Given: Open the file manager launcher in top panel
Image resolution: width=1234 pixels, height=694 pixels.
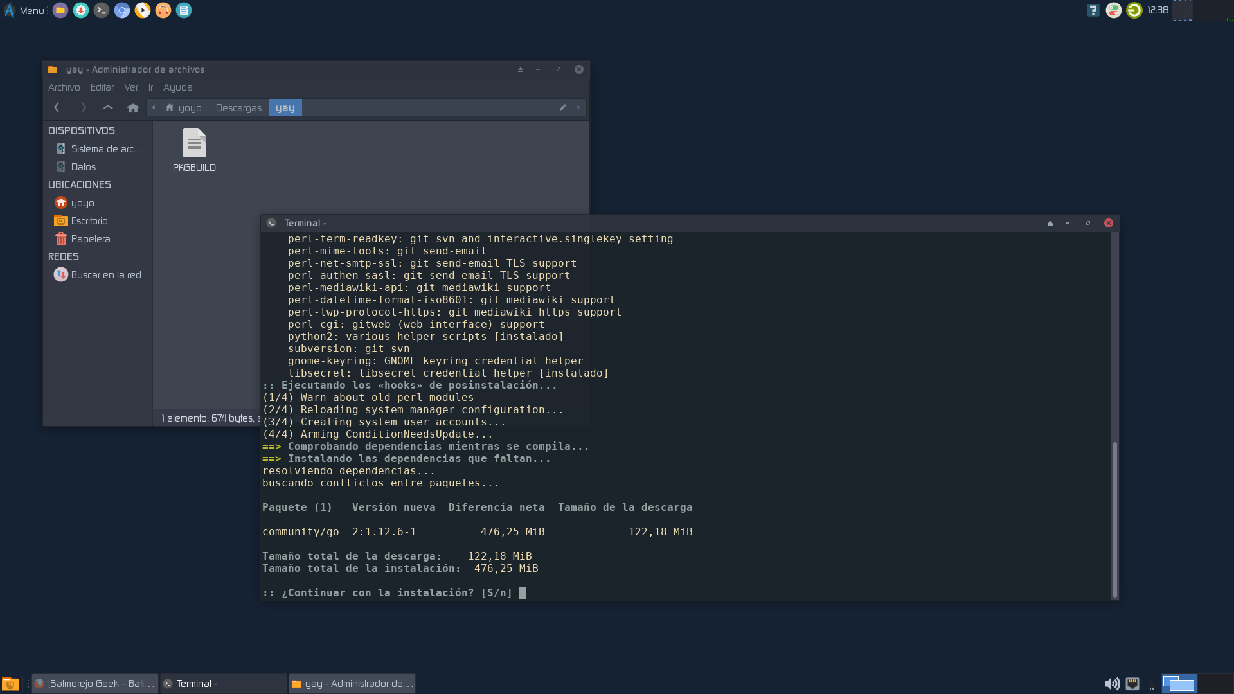Looking at the screenshot, I should tap(60, 10).
